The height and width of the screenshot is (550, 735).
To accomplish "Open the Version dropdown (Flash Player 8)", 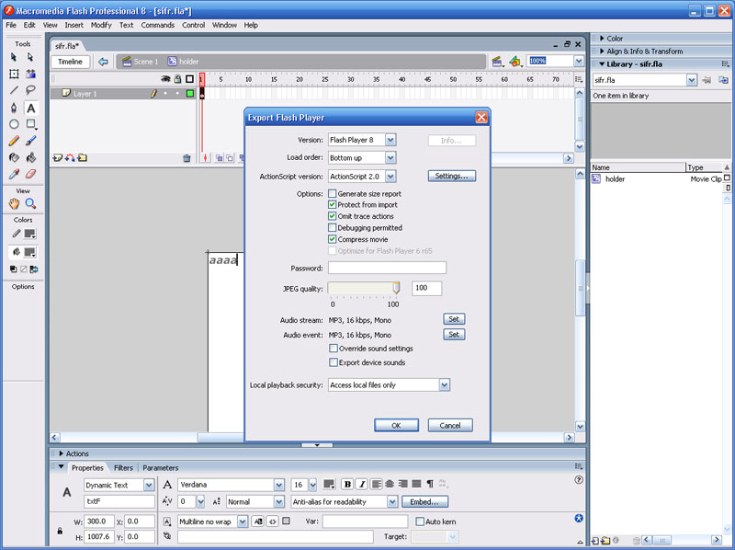I will coord(390,140).
